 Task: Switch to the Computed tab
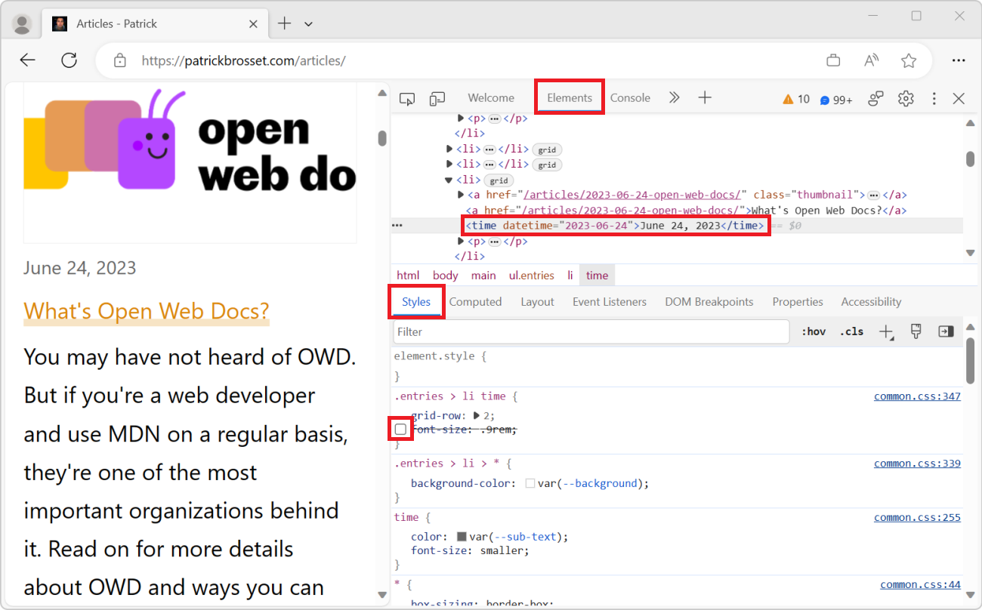475,302
